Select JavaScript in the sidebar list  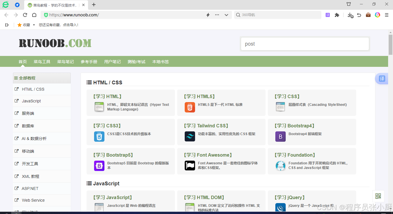[x=42, y=101]
